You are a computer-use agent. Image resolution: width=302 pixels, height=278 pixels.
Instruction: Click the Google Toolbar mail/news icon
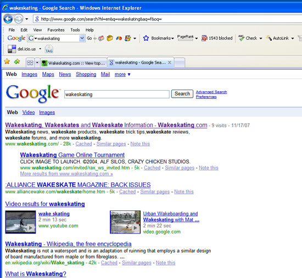pos(101,38)
